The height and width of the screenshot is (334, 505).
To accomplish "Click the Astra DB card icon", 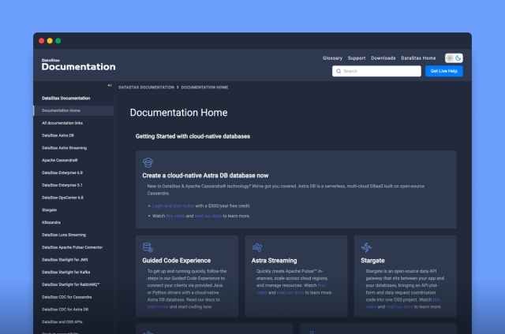I will (148, 162).
